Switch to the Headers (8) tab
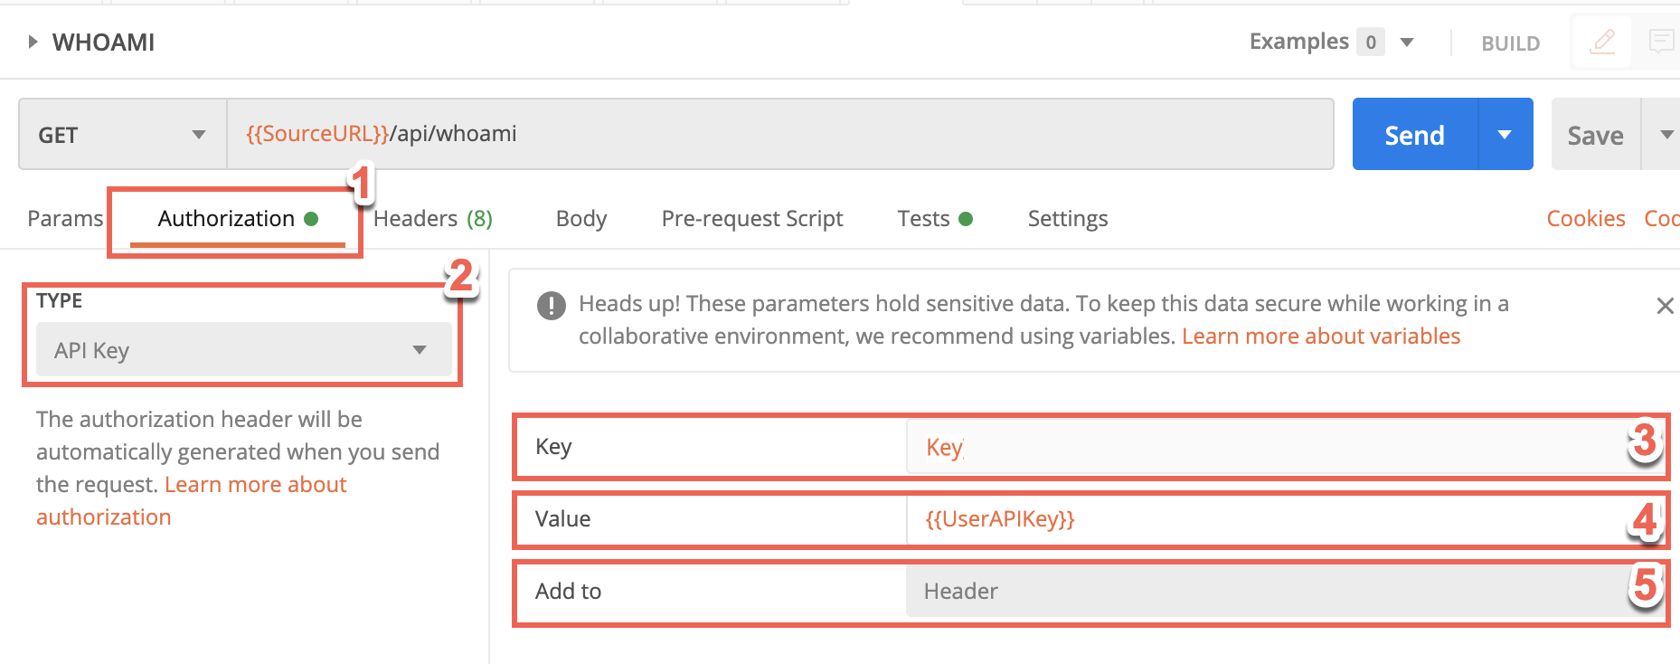 (x=432, y=219)
